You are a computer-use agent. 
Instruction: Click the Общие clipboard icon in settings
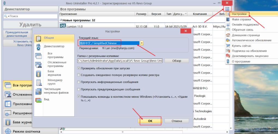click(x=38, y=38)
